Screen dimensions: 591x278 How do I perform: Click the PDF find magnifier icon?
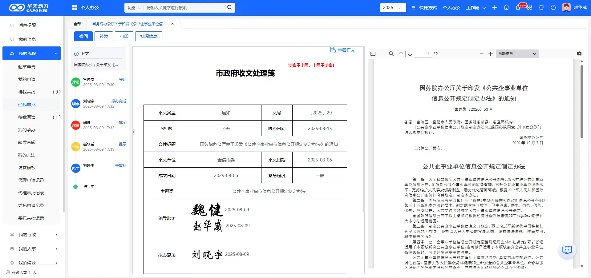[x=391, y=54]
